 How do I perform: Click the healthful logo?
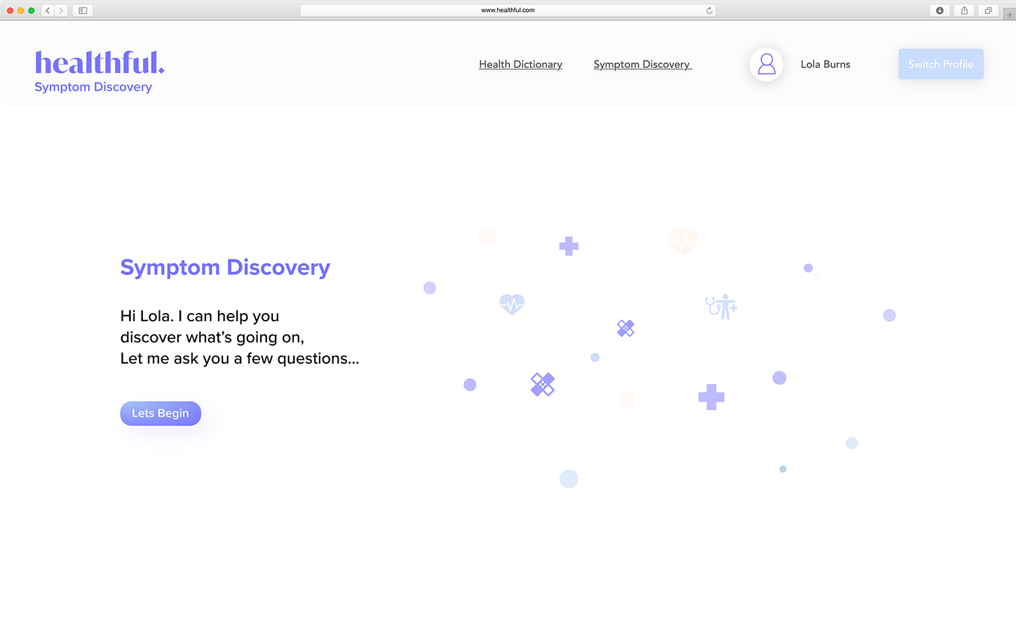click(x=100, y=62)
